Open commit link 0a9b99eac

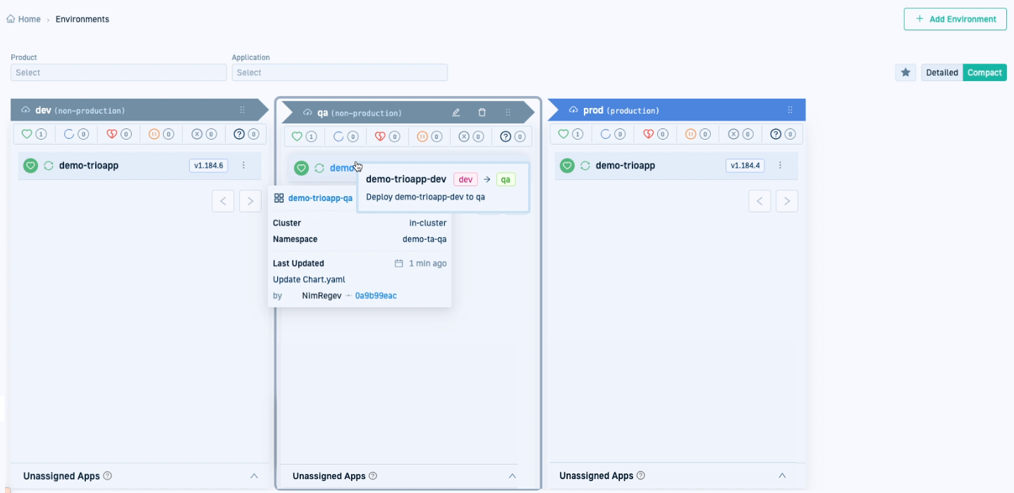click(376, 296)
